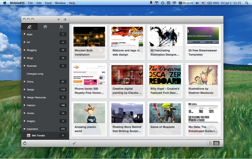The width and height of the screenshot is (252, 159).
Task: Open the Game of Muppets article
Action: [x=165, y=119]
